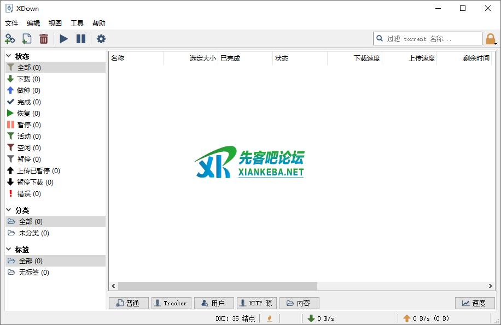Open the 工具 menu
This screenshot has height=325, width=501.
coord(77,23)
